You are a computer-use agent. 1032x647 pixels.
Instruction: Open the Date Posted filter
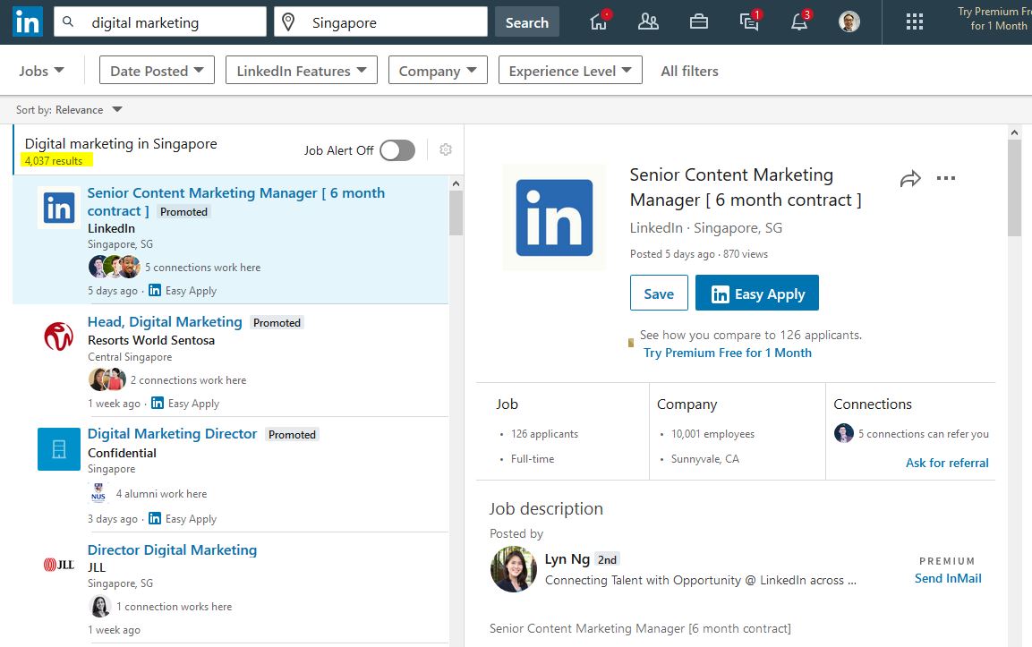coord(157,71)
